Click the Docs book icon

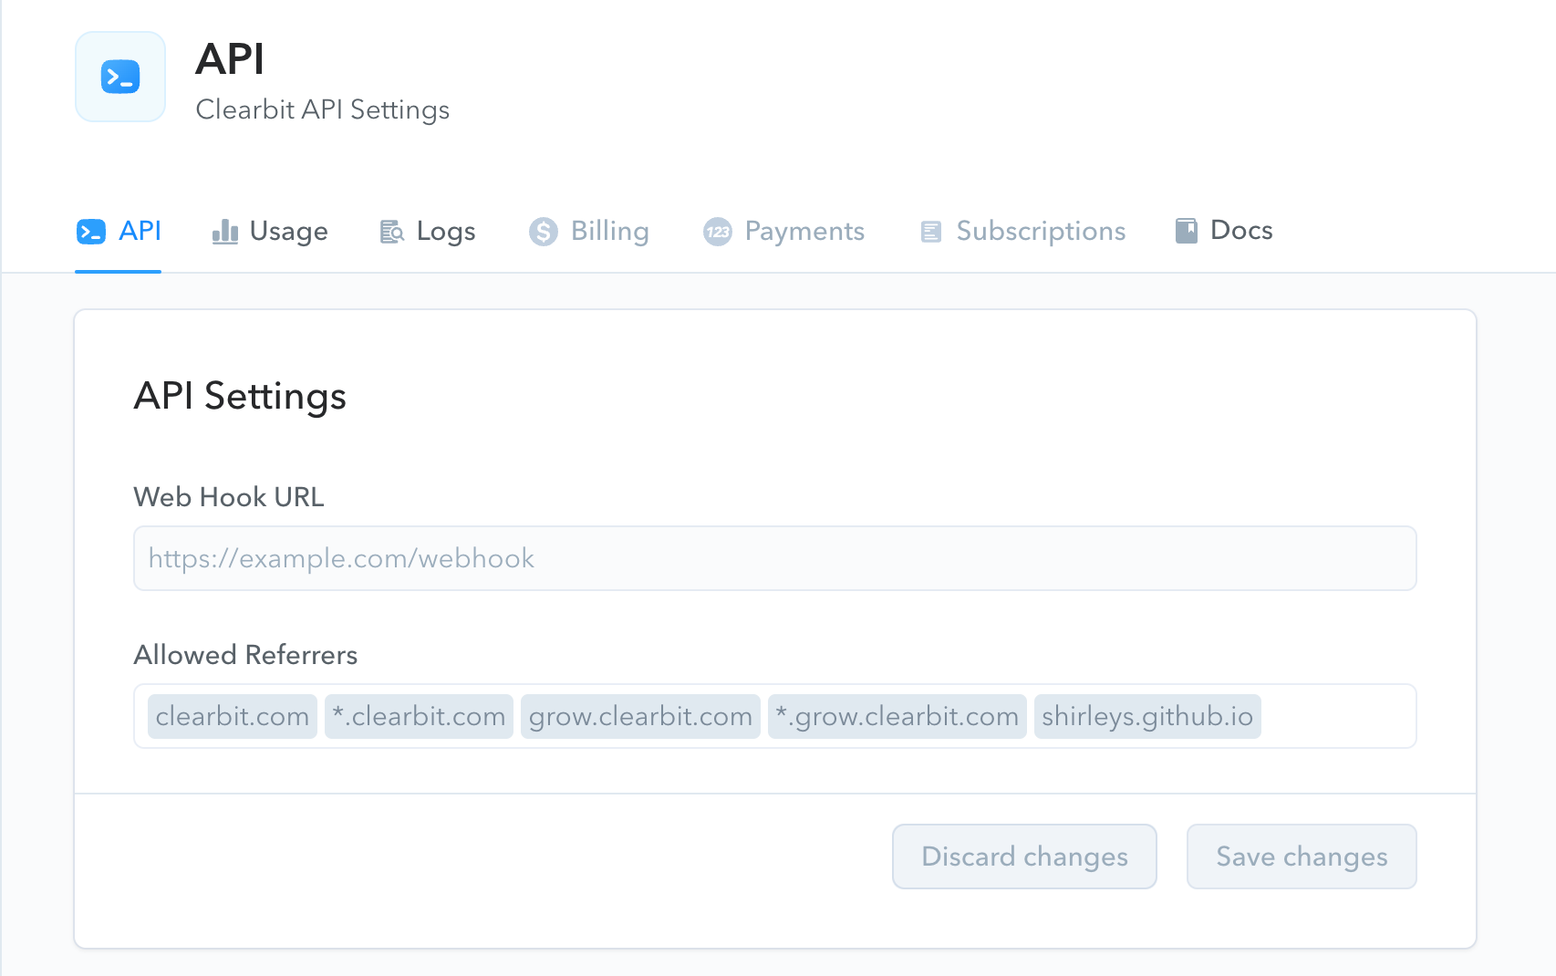[x=1186, y=231]
